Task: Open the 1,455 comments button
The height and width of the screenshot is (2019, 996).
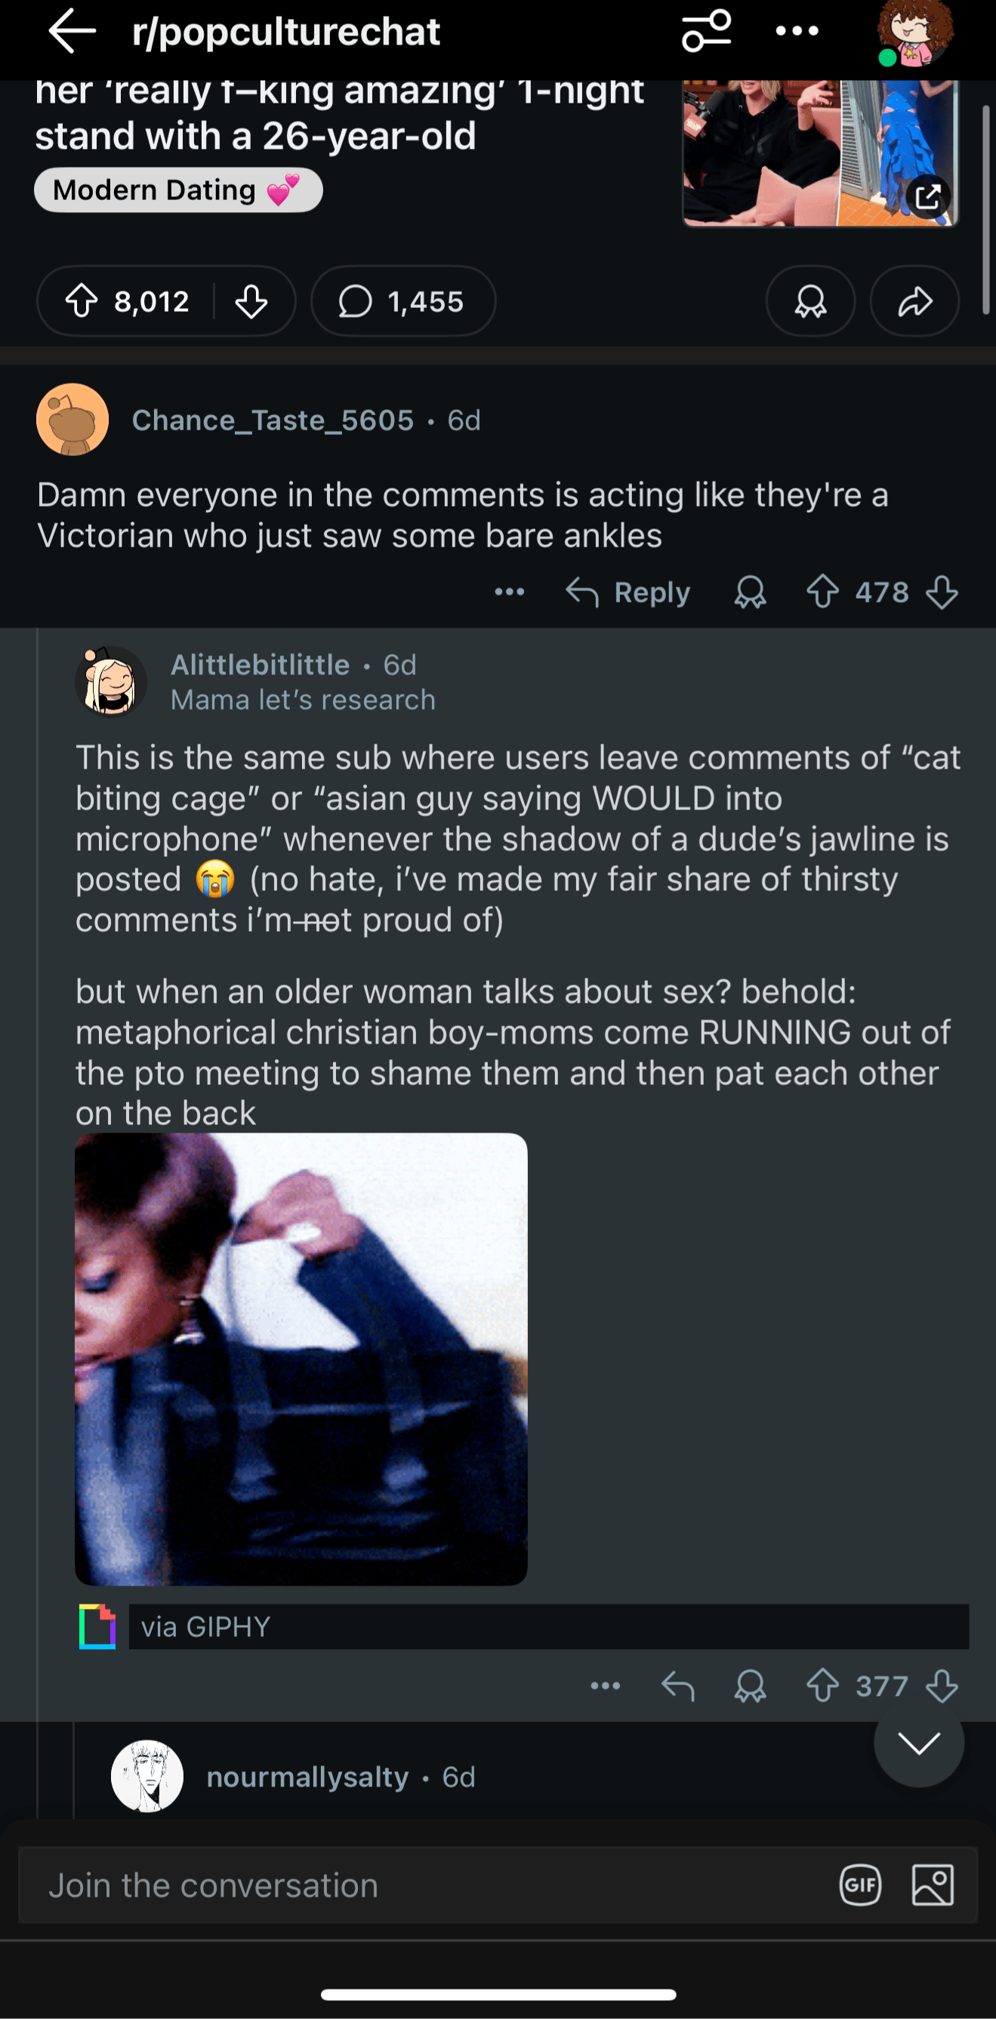Action: tap(402, 301)
